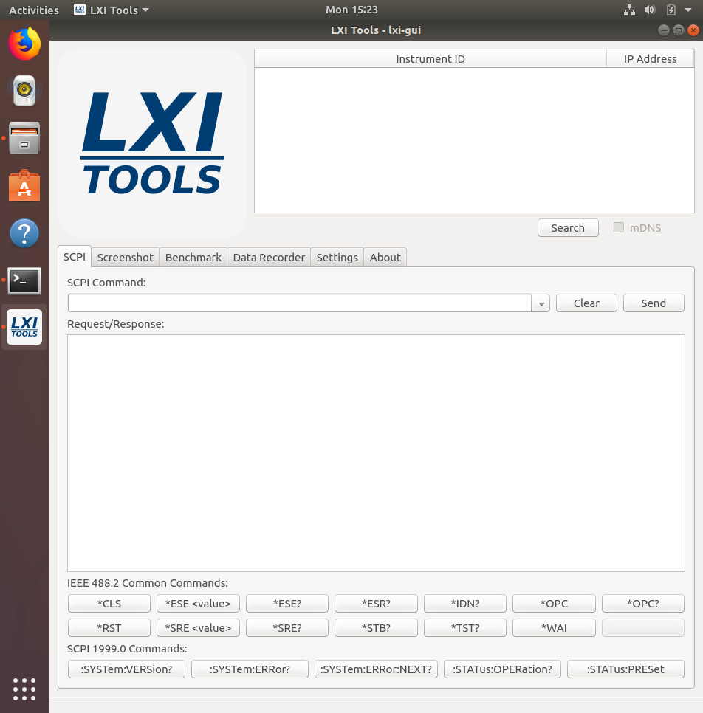Open the clock showing Mon 15:23
Image resolution: width=703 pixels, height=713 pixels.
point(351,10)
